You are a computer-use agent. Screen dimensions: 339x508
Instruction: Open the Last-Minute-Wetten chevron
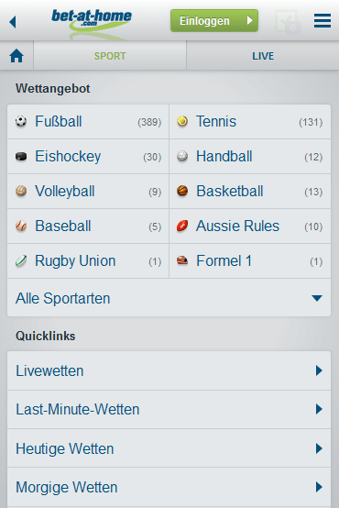point(319,409)
